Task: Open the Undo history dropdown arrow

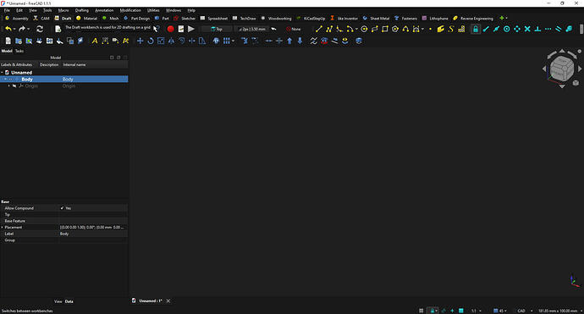Action: (x=14, y=29)
